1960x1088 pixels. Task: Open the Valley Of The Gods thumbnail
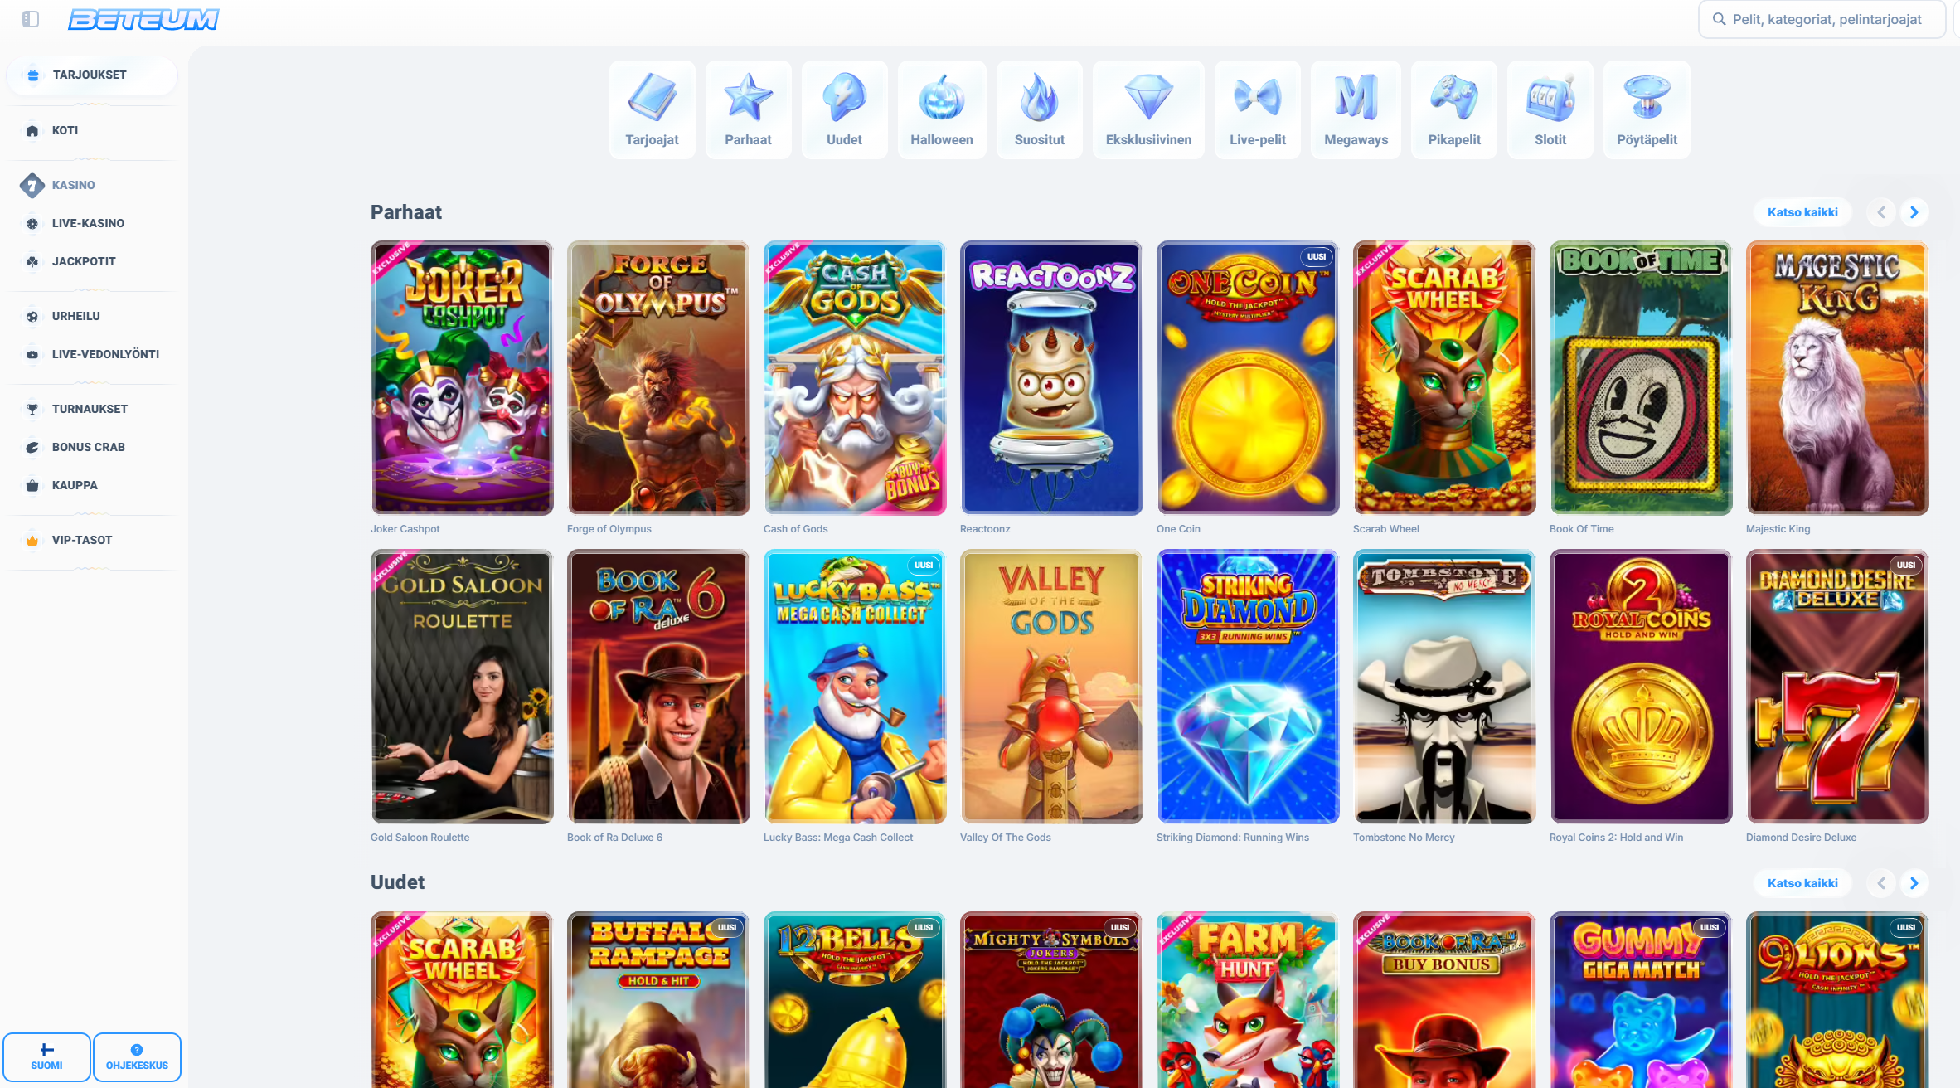(x=1050, y=687)
